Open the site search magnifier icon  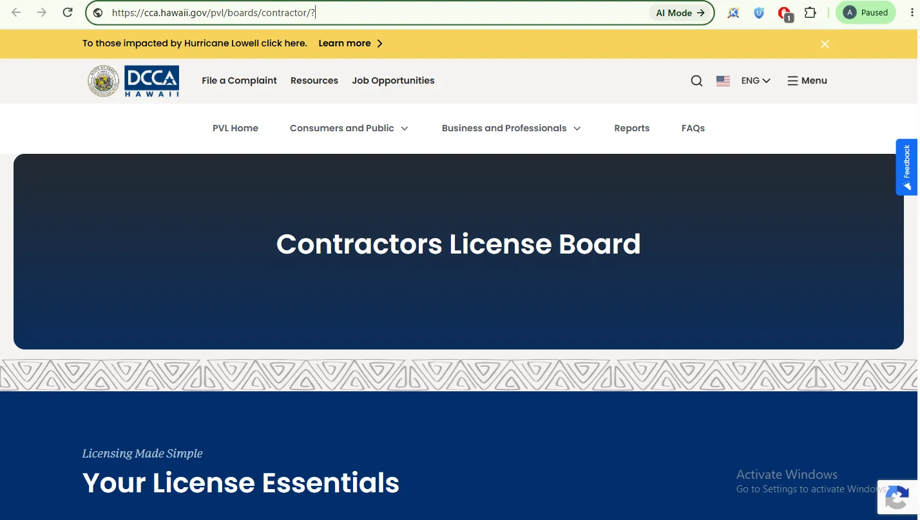pyautogui.click(x=696, y=80)
